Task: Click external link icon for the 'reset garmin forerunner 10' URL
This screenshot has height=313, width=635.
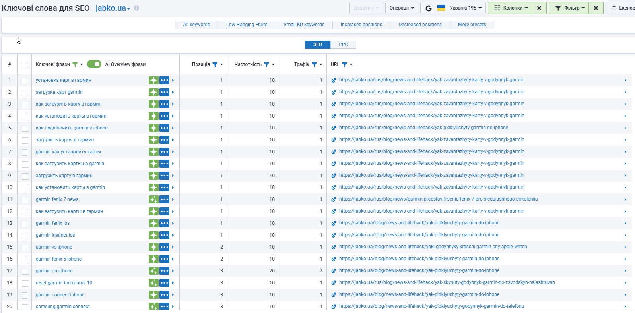Action: (334, 283)
